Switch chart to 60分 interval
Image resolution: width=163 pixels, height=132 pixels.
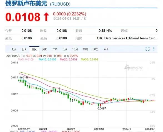point(96,49)
